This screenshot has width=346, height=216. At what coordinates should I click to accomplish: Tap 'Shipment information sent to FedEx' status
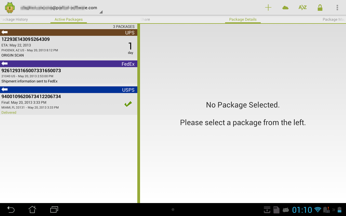pos(29,81)
